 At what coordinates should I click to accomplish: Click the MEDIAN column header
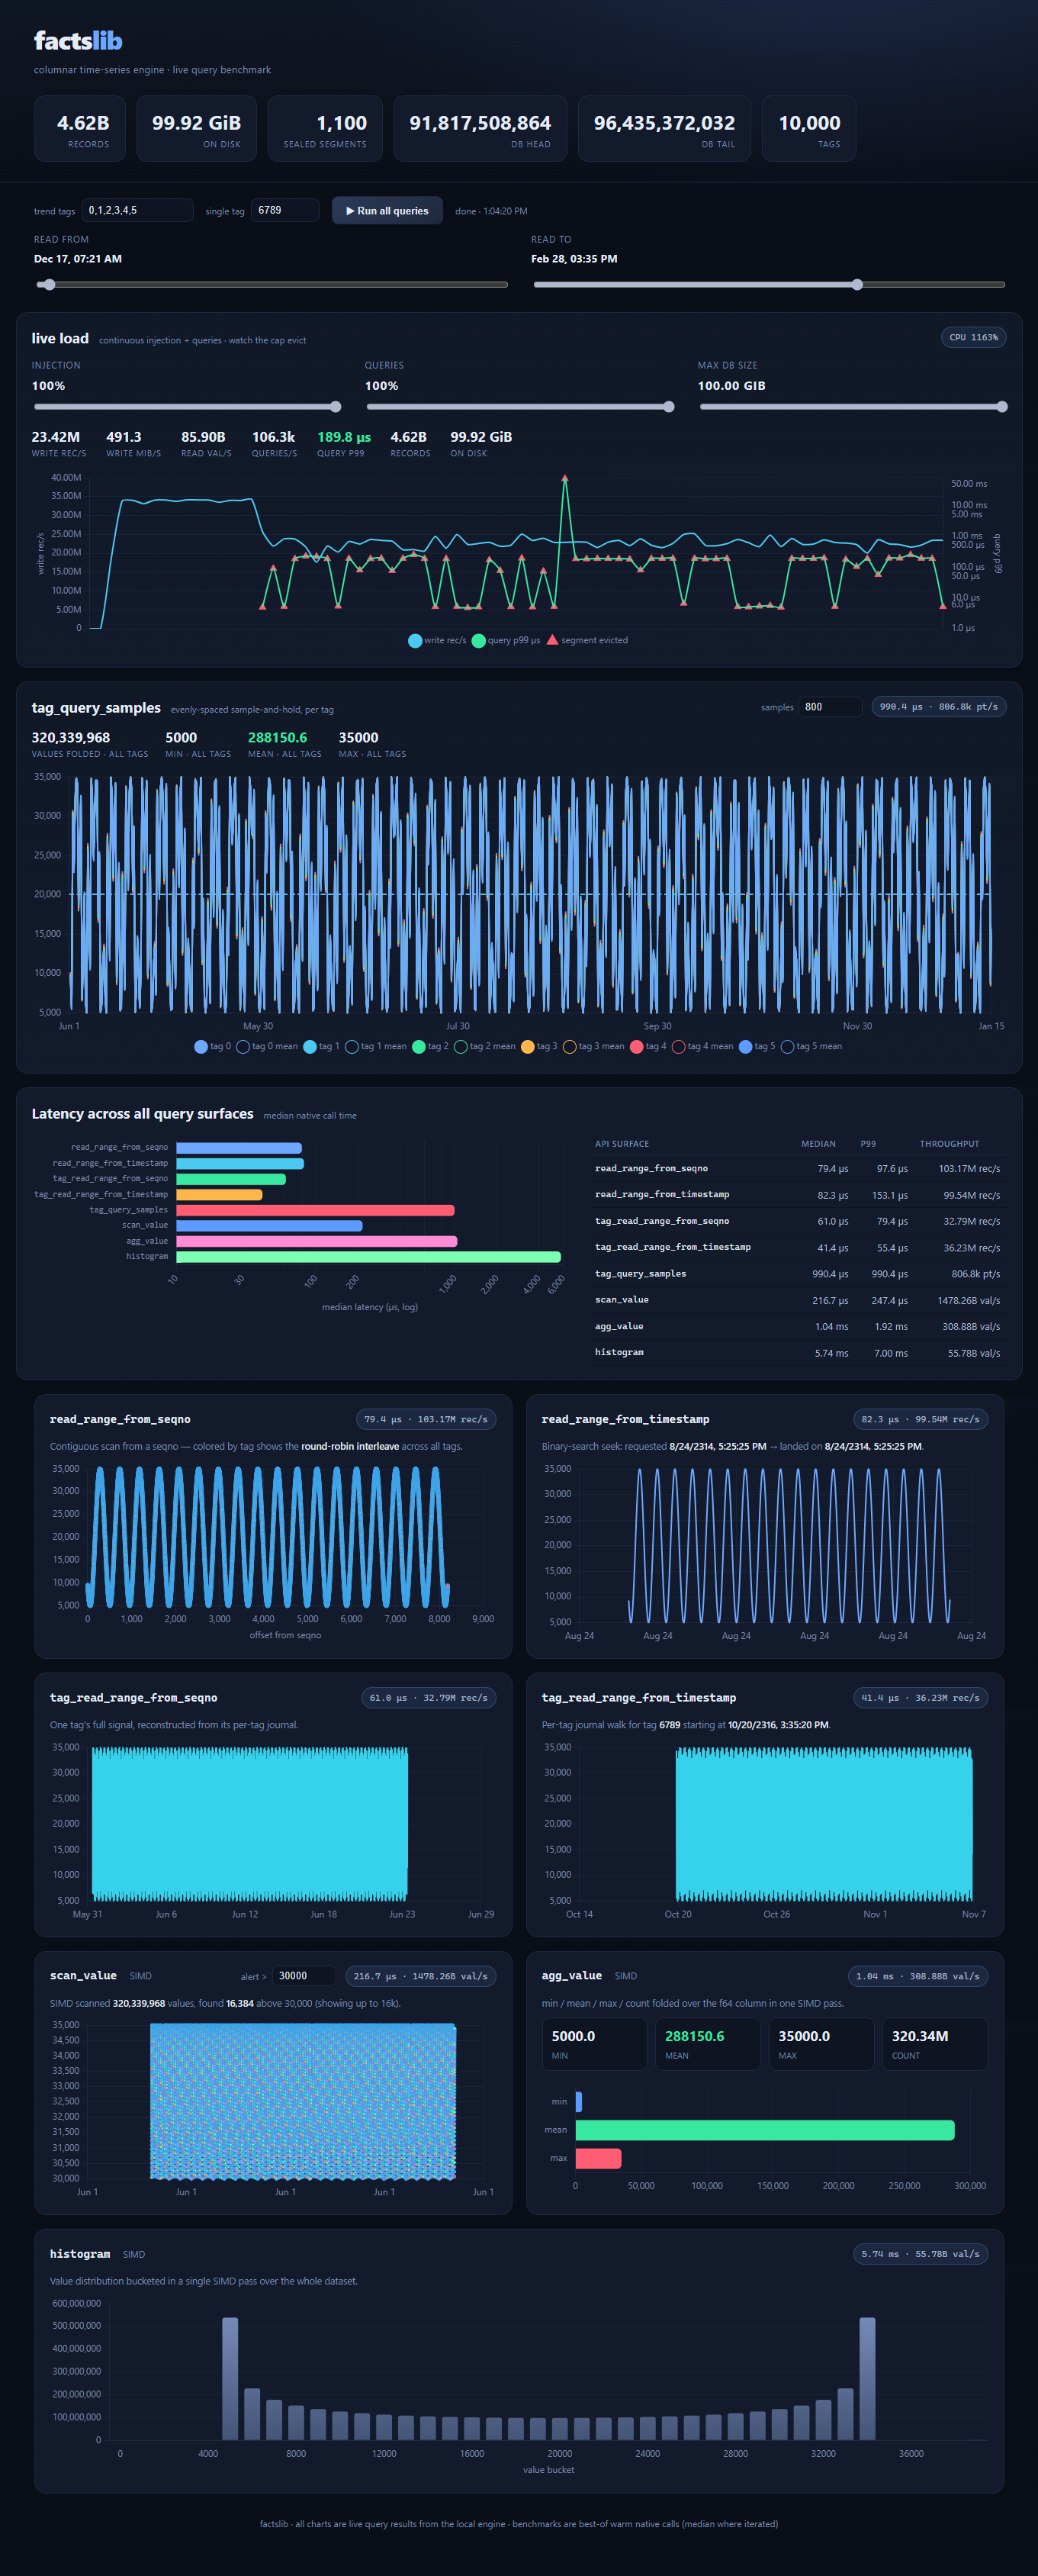[x=818, y=1144]
